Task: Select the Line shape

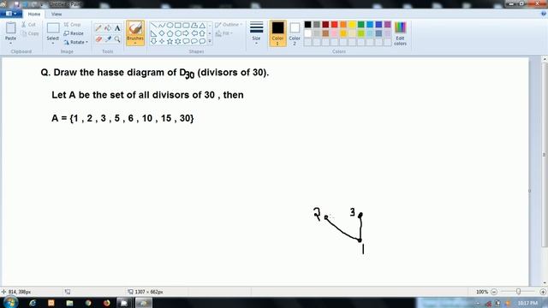Action: coord(154,25)
